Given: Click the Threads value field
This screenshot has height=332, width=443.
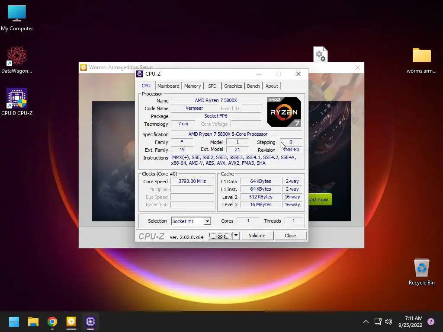Looking at the screenshot, I should click(x=294, y=221).
